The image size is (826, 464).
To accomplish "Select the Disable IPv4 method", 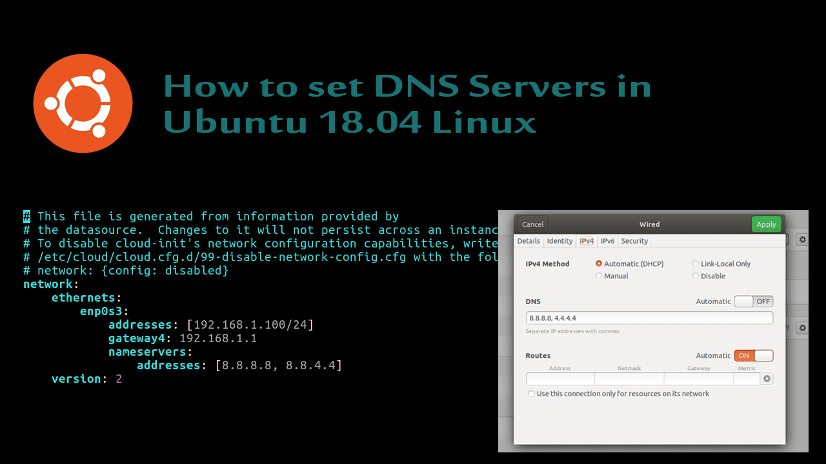I will tap(696, 276).
